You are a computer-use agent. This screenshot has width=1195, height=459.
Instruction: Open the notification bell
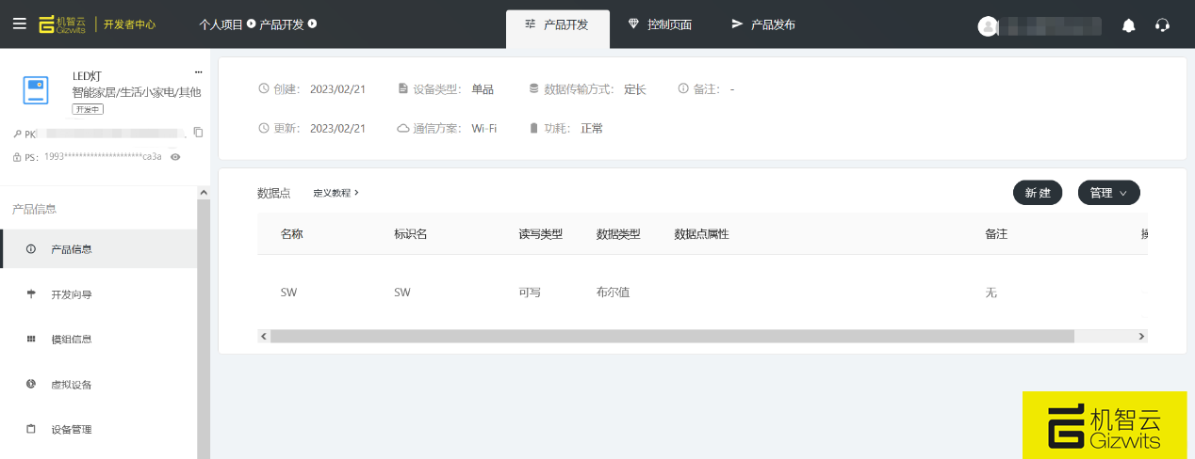(1128, 25)
